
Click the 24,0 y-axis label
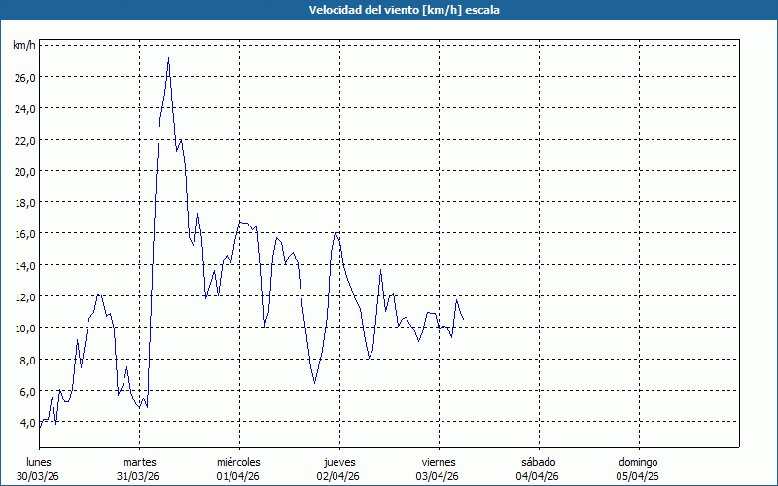pos(25,109)
